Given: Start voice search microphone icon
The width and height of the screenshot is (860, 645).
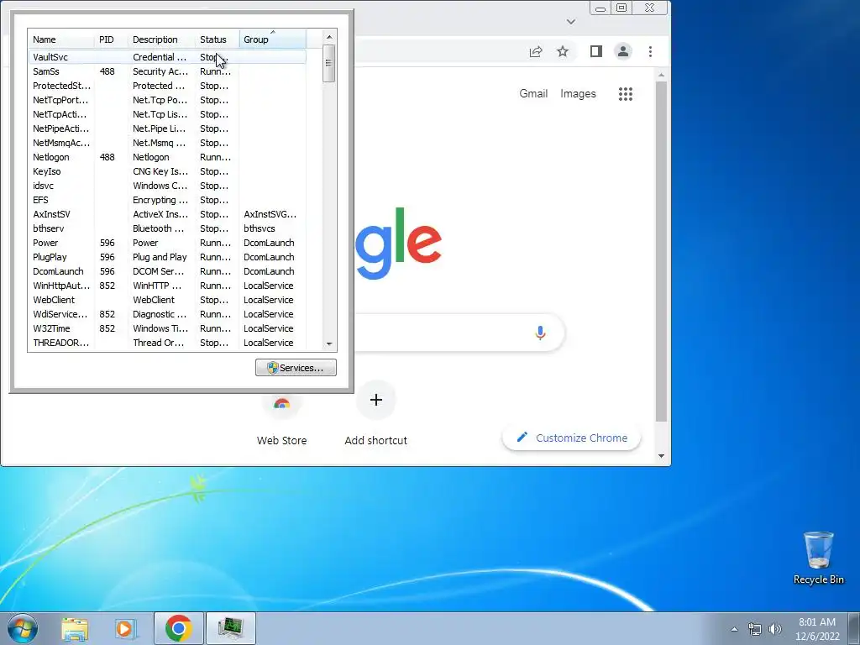Looking at the screenshot, I should point(540,333).
